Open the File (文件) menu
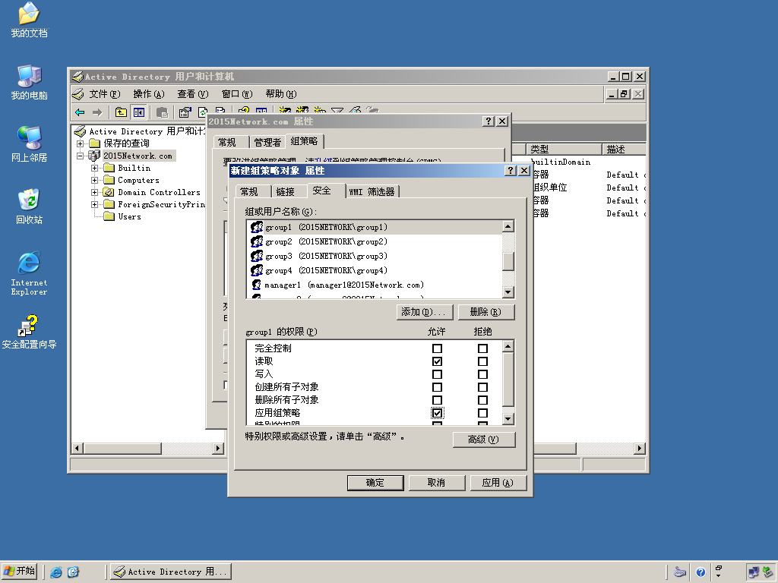The height and width of the screenshot is (583, 778). tap(105, 93)
